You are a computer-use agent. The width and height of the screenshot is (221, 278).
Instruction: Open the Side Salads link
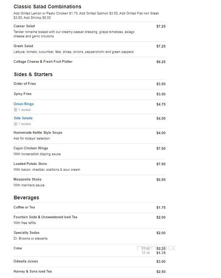[23, 118]
